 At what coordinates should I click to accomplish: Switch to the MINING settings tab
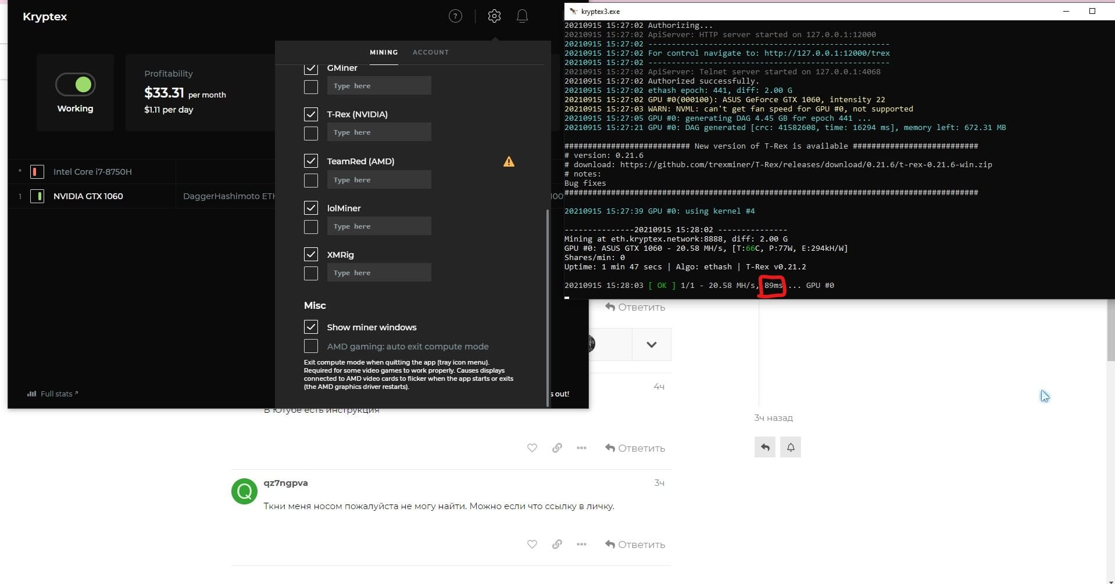point(384,52)
